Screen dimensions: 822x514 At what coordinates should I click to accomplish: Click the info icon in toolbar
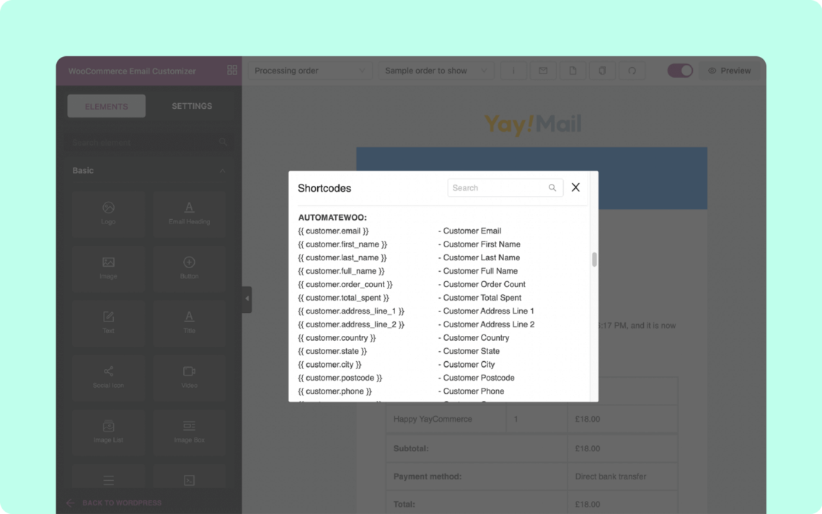(x=513, y=70)
